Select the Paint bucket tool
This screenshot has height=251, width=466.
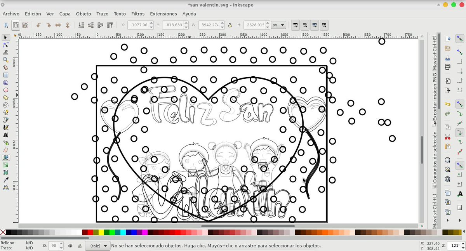[x=6, y=158]
